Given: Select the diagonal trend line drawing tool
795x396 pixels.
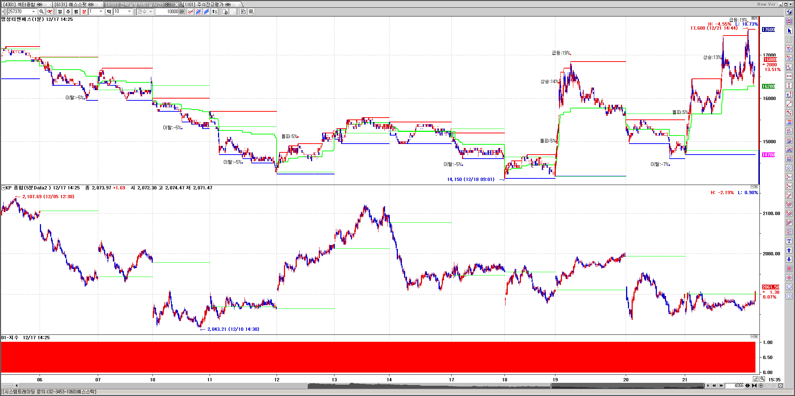Looking at the screenshot, I should pos(789,104).
